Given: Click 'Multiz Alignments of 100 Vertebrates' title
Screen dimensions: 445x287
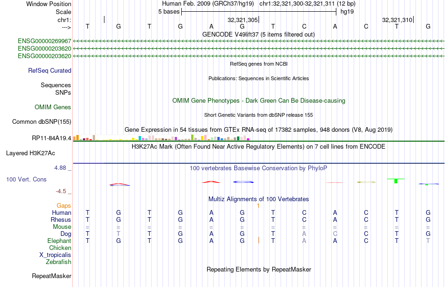Looking at the screenshot, I should (259, 199).
